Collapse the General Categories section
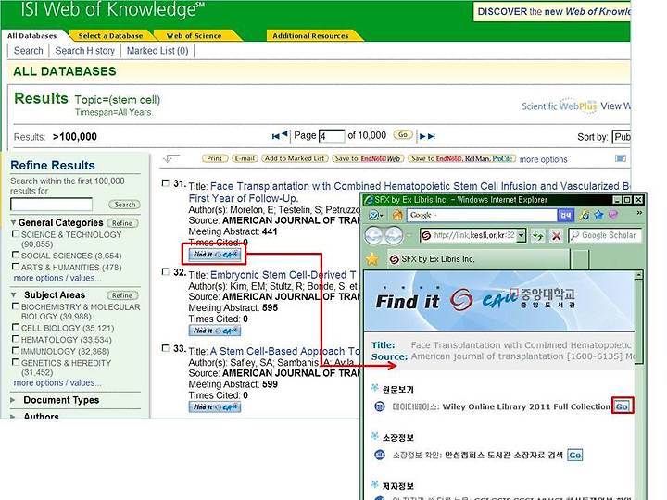Viewport: 667px width, 500px height. coord(14,222)
